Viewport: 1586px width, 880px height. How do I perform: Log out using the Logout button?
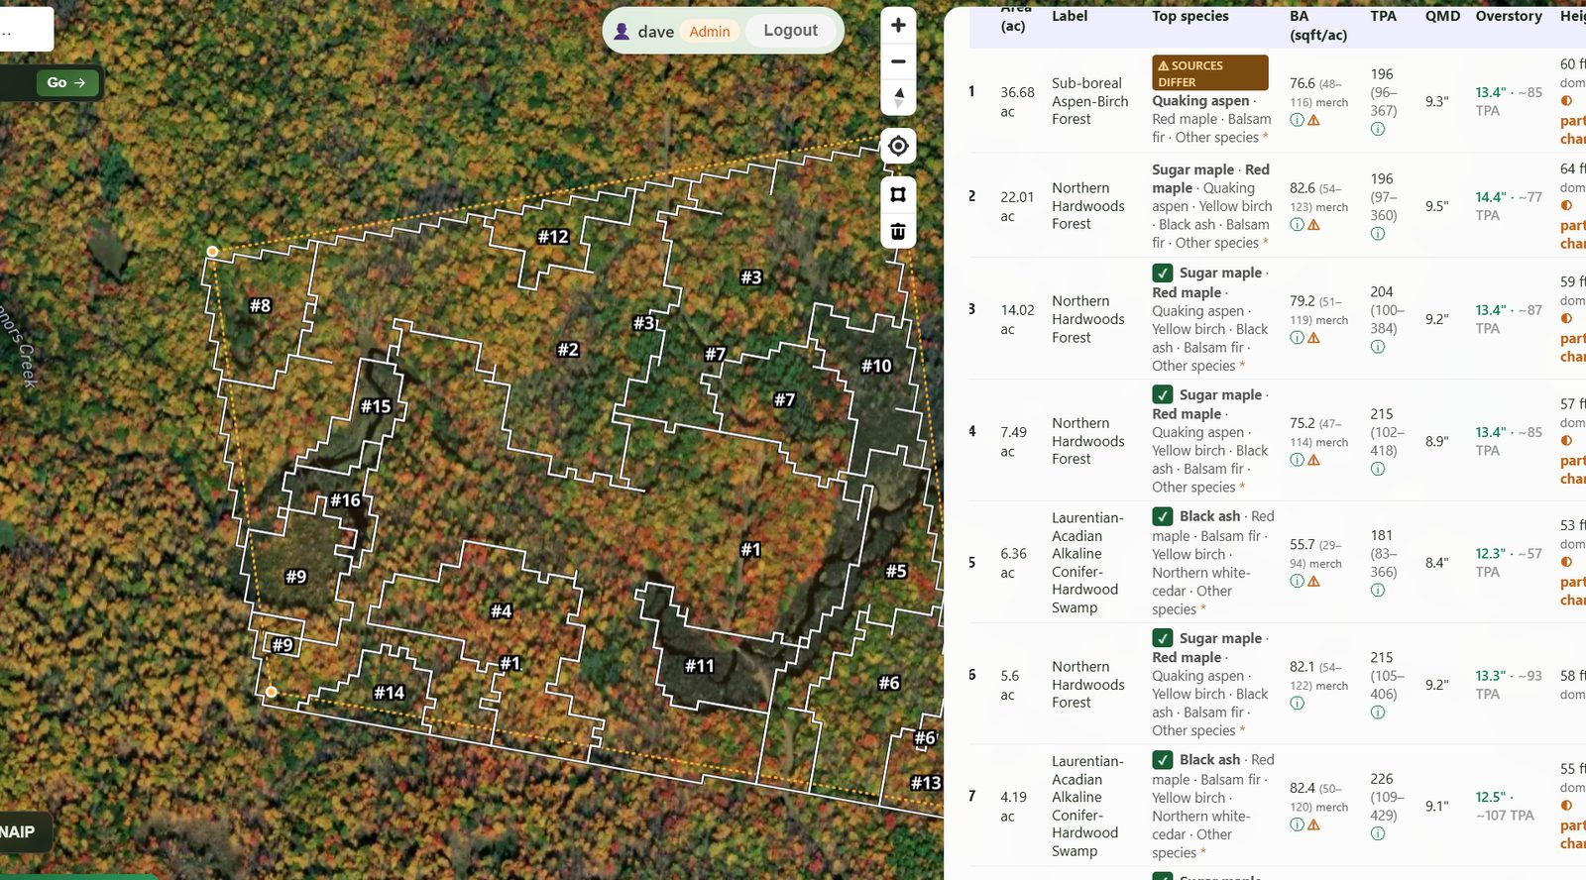790,31
